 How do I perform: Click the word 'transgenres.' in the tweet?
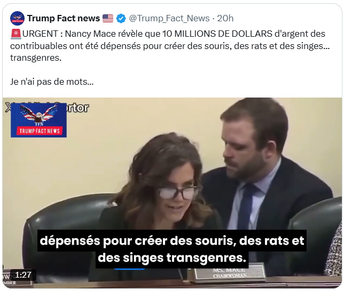tap(36, 58)
